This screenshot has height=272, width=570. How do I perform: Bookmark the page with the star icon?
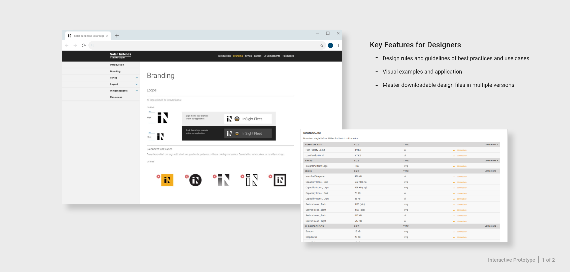[x=322, y=46]
